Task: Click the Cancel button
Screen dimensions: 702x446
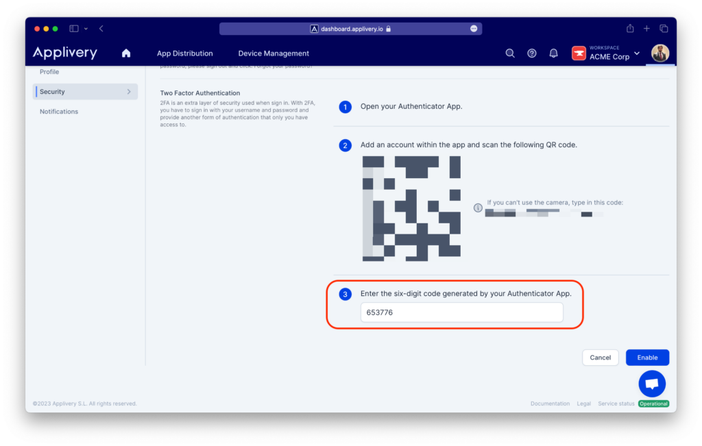Action: [x=601, y=358]
